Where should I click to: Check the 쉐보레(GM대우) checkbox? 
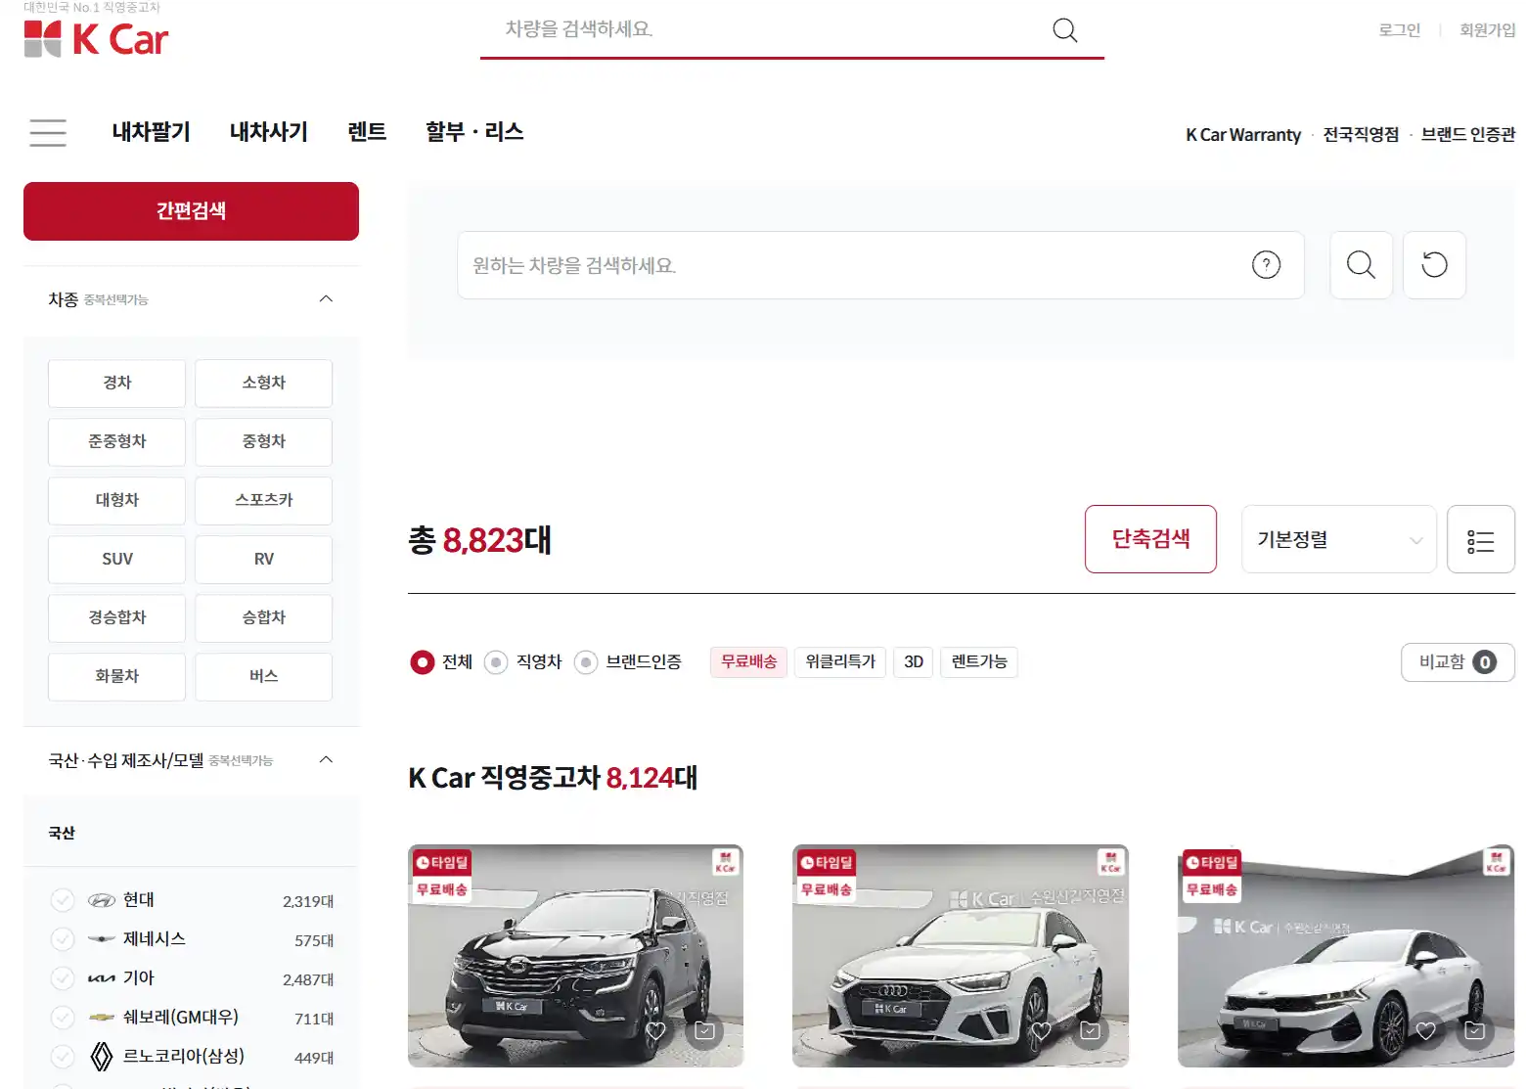63,1018
